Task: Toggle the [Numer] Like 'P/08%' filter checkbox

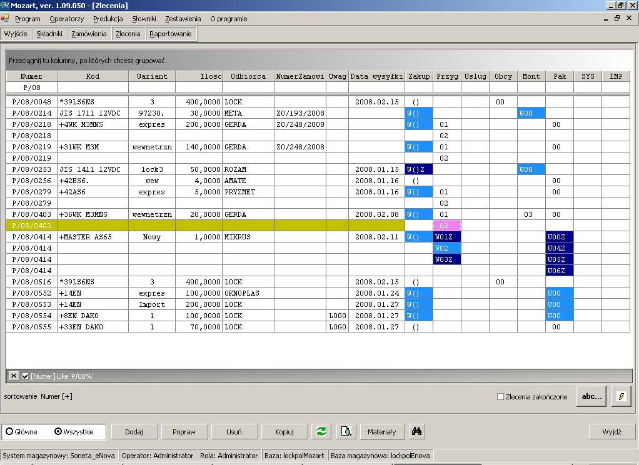Action: [25, 376]
